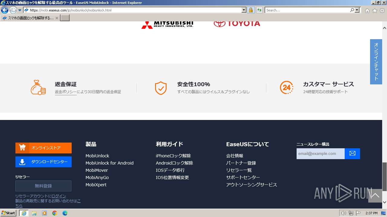Open the ダウンロードセンター button
Screen dimensions: 387x217
point(44,162)
